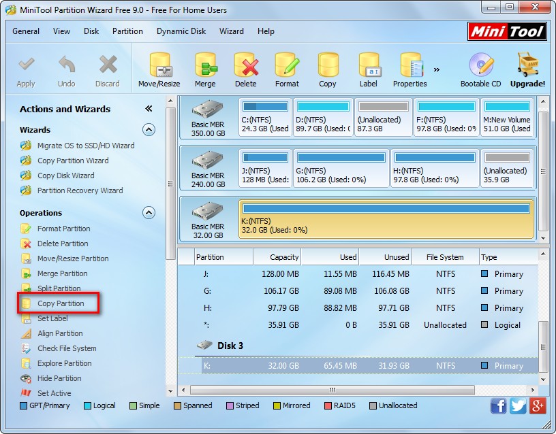
Task: Click Set Label operation
Action: click(x=44, y=318)
